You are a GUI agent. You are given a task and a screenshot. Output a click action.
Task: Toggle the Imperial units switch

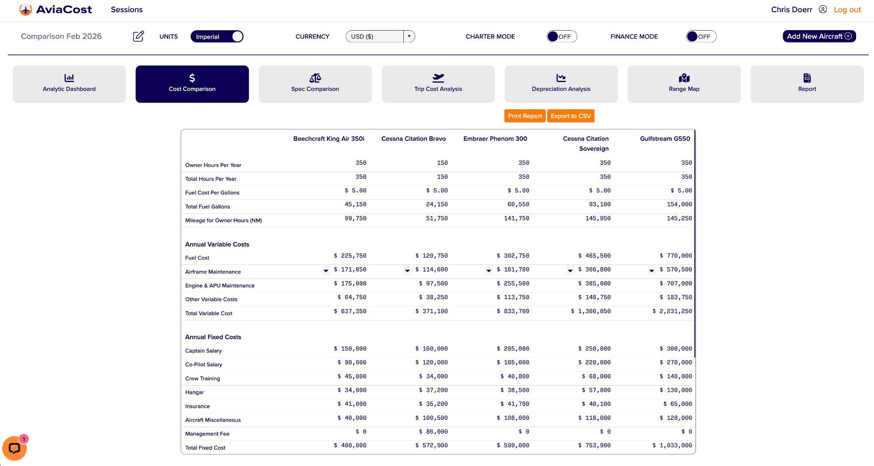click(x=217, y=37)
